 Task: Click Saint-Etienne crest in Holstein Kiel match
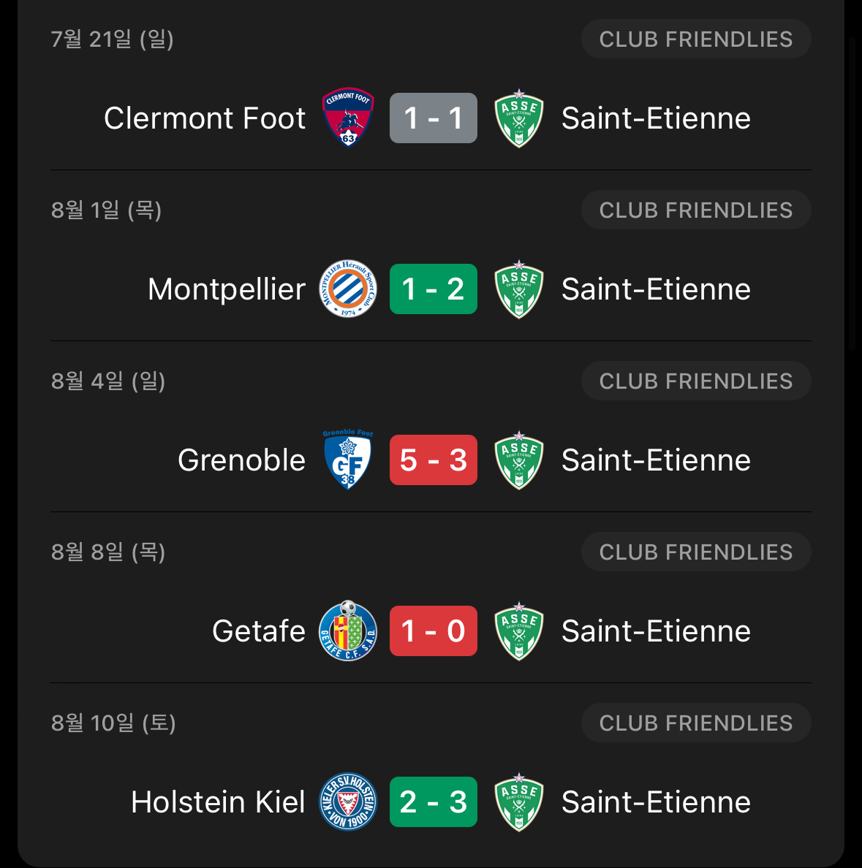tap(518, 802)
